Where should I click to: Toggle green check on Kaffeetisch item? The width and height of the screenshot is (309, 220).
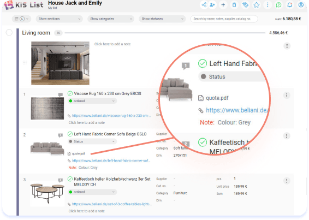[x=70, y=179]
